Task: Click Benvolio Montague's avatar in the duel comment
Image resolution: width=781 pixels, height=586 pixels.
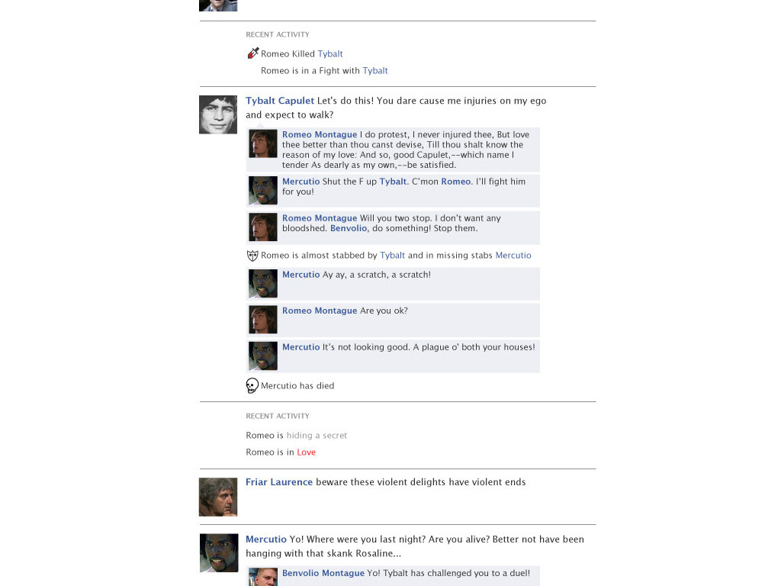Action: [x=263, y=577]
